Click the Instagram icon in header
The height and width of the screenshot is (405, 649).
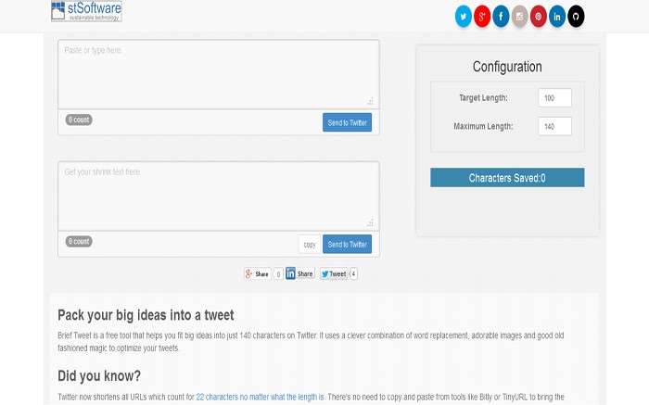click(519, 16)
